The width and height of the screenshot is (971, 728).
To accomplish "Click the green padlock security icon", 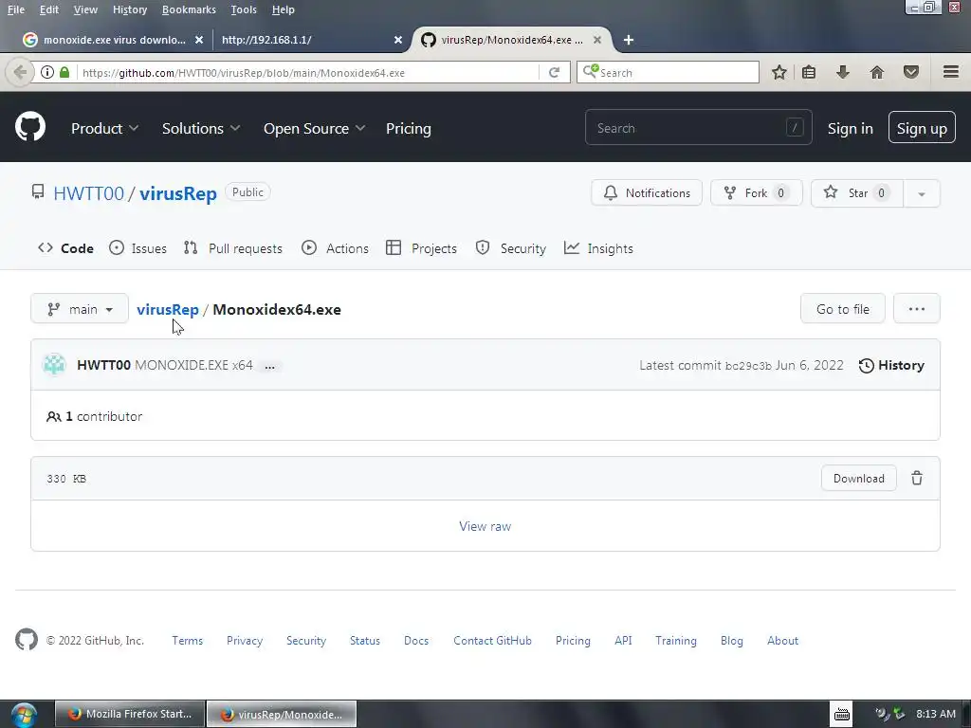I will click(x=64, y=72).
